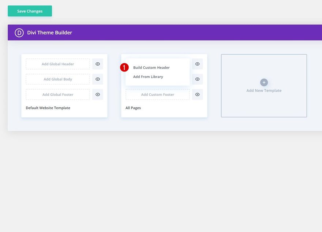The height and width of the screenshot is (232, 322).
Task: Click the eye icon beside Add Global Body
Action: [x=97, y=79]
